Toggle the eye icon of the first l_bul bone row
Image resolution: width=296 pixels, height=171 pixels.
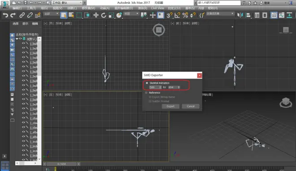tap(23, 43)
